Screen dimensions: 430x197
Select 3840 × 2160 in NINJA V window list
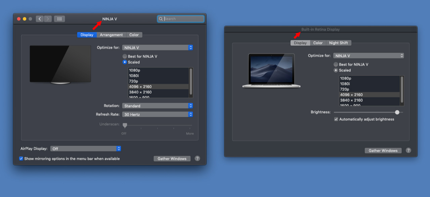point(158,92)
